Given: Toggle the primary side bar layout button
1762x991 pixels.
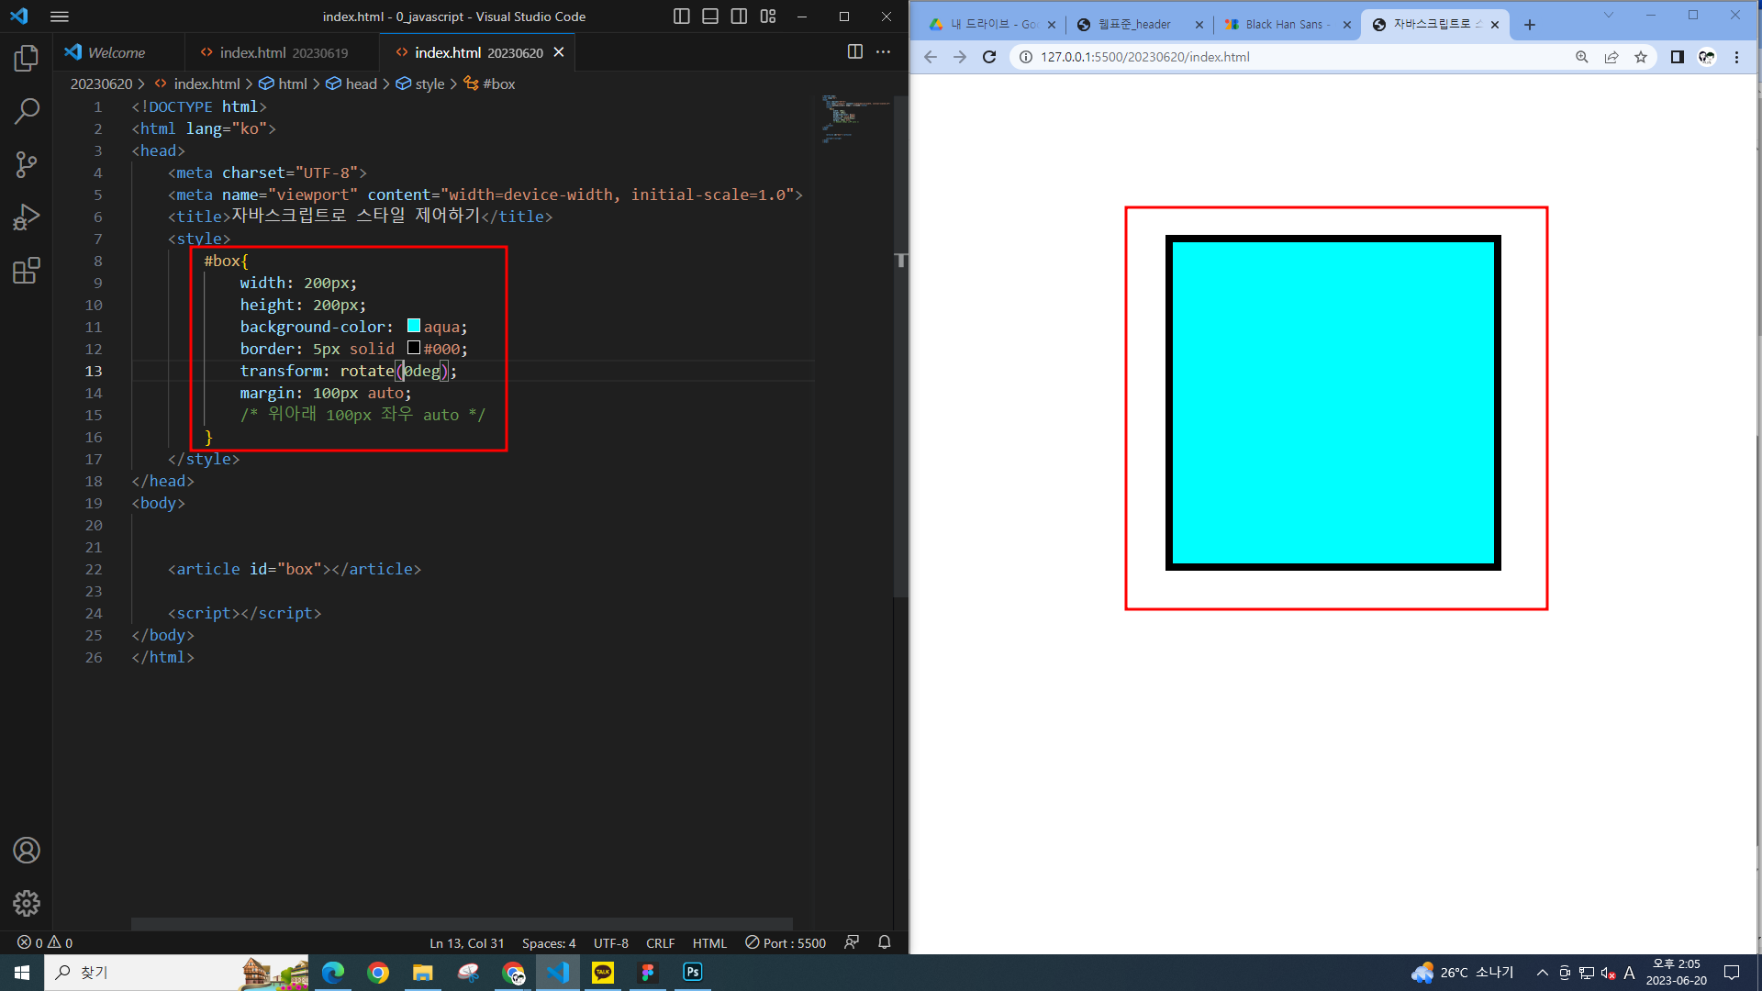Looking at the screenshot, I should pos(681,17).
